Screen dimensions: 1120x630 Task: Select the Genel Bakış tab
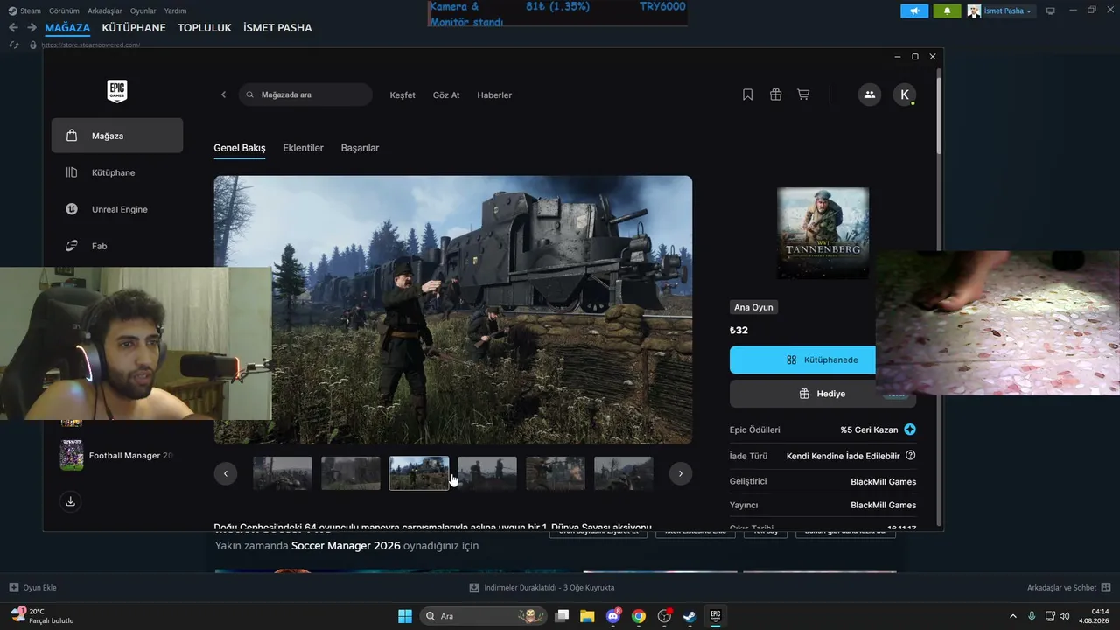240,148
